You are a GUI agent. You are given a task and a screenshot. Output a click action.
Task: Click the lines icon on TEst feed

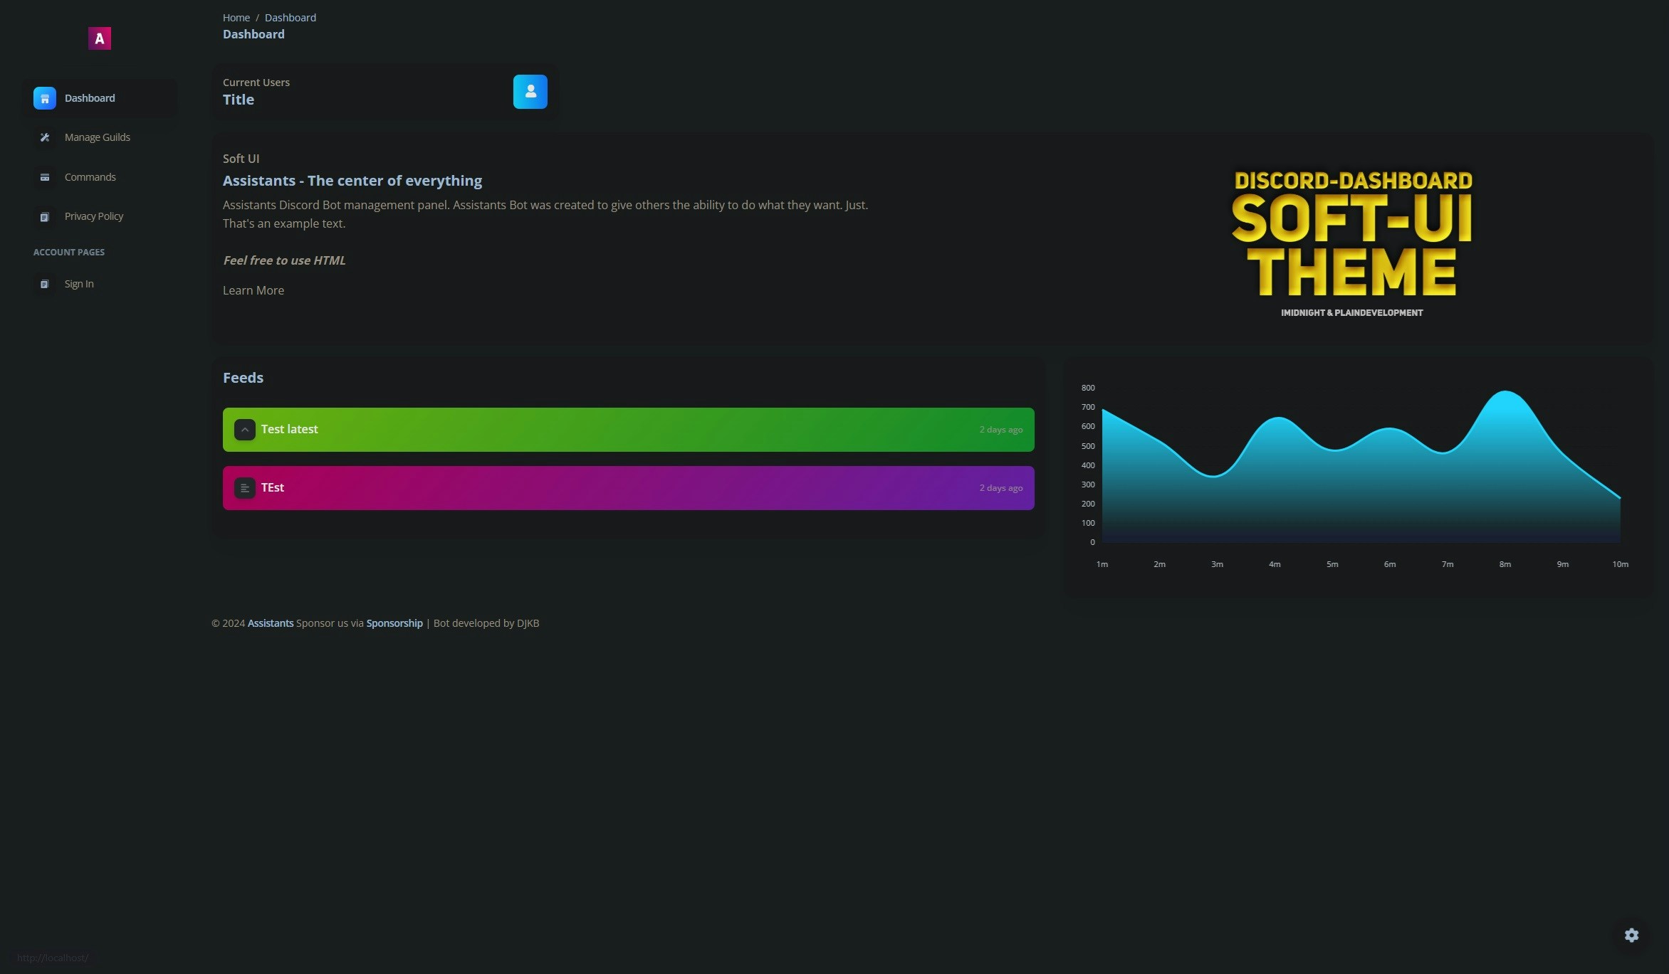coord(244,488)
